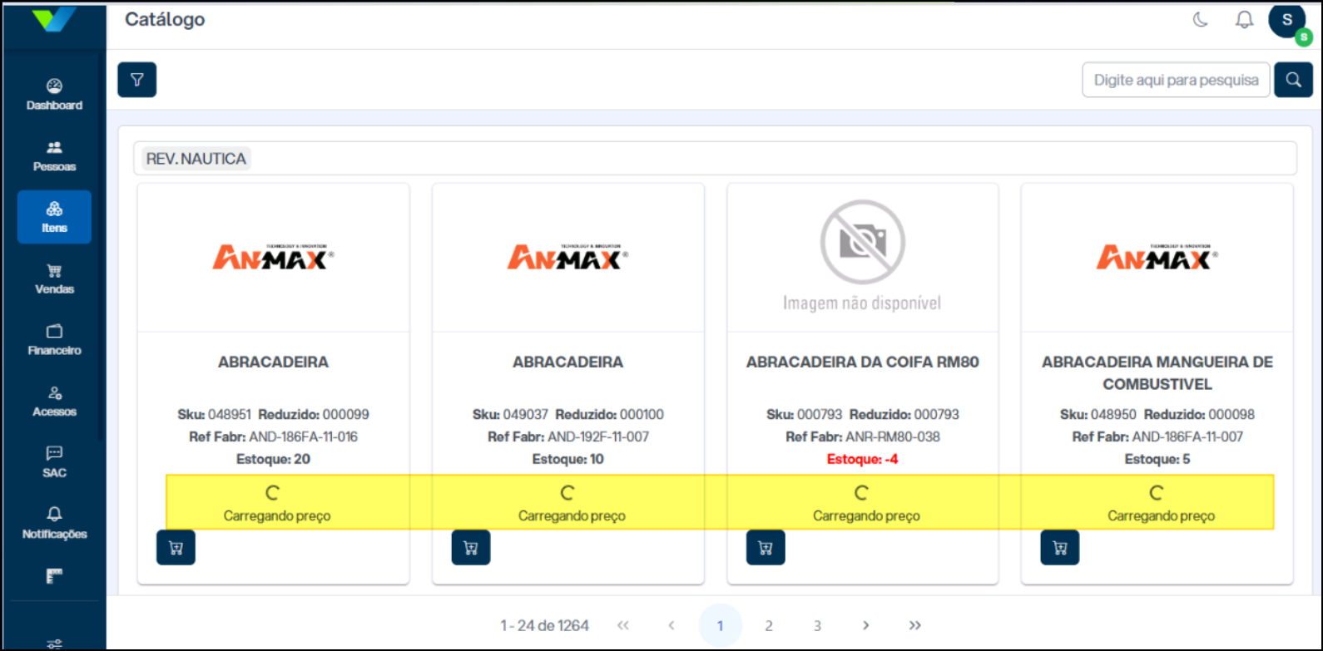1323x651 pixels.
Task: Click Ref Fabr AND-186FA-11-007
Action: [x=1157, y=436]
